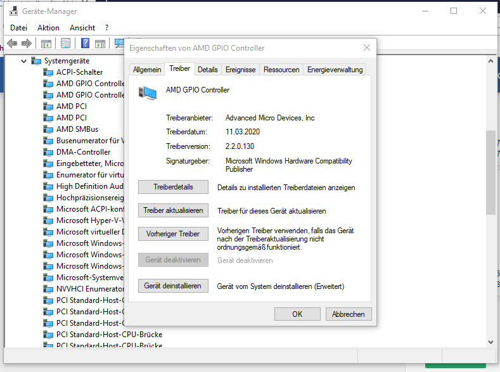Open the Datei menu

[19, 28]
